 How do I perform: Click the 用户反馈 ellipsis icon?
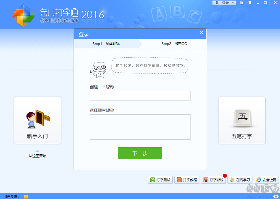[26, 197]
